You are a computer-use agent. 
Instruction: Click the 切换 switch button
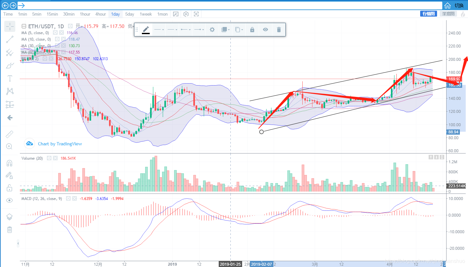point(459,5)
